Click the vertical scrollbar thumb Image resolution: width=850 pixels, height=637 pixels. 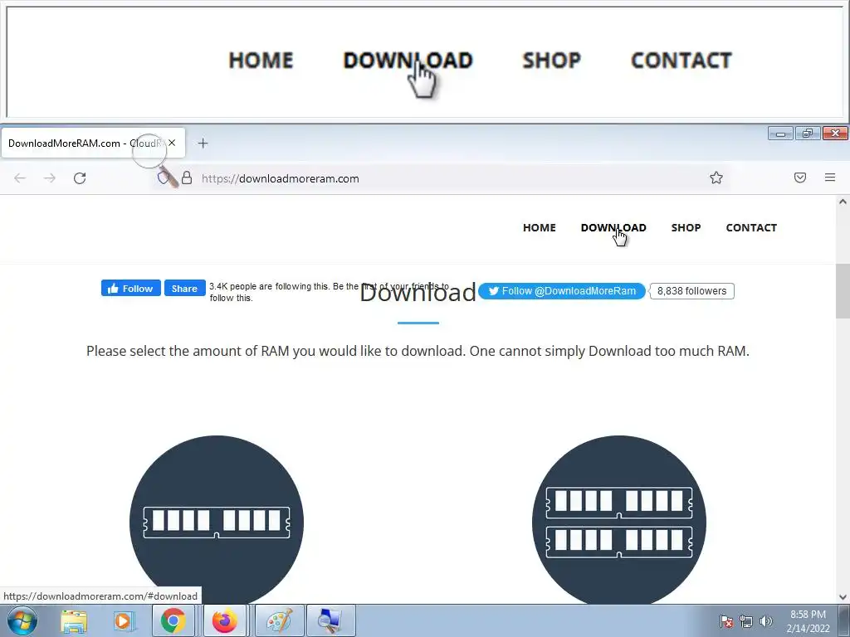843,291
